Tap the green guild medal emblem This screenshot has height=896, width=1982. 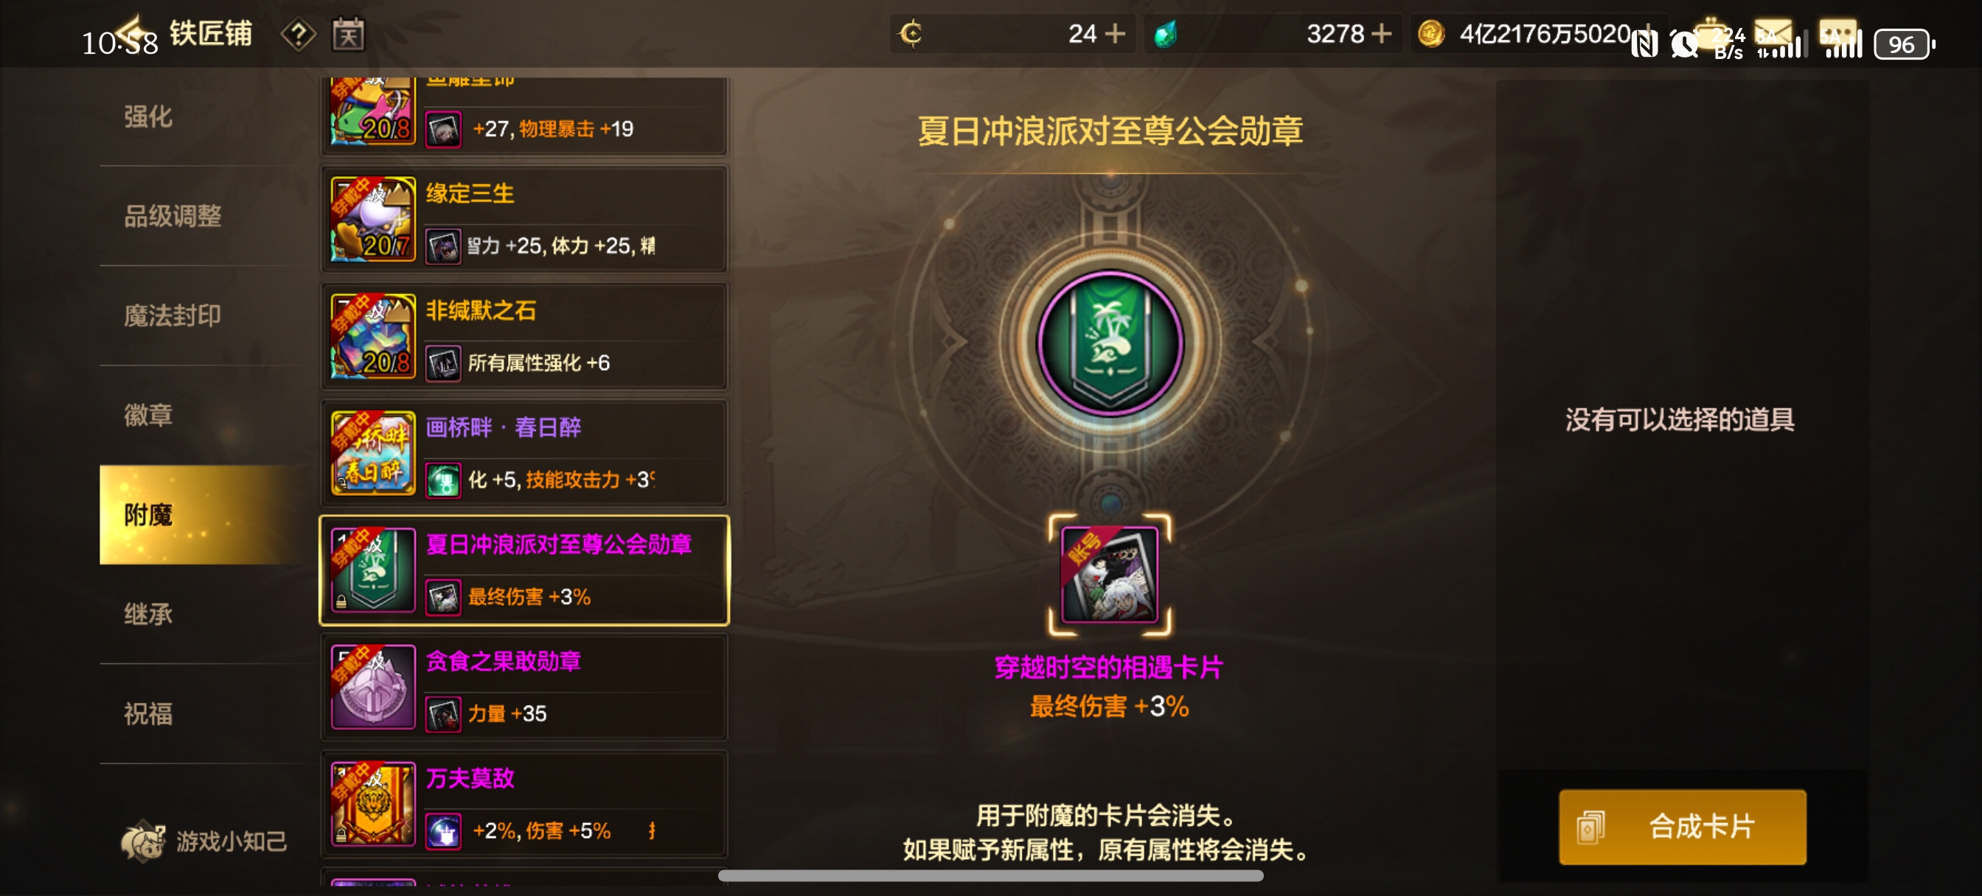pyautogui.click(x=1110, y=342)
